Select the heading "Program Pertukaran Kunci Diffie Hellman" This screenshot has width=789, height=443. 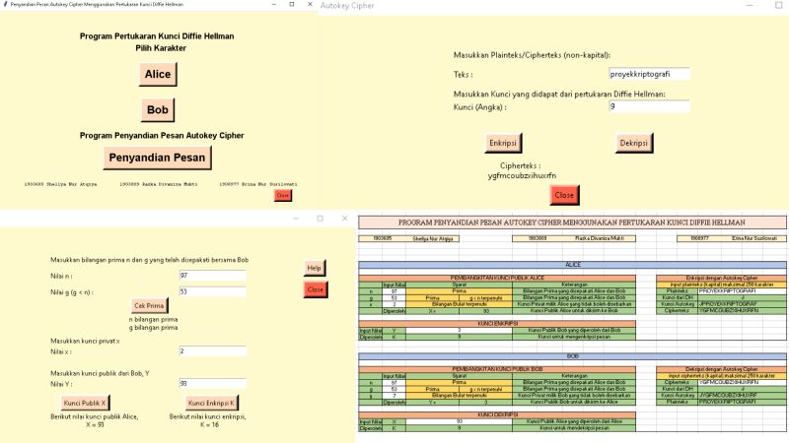[x=157, y=36]
